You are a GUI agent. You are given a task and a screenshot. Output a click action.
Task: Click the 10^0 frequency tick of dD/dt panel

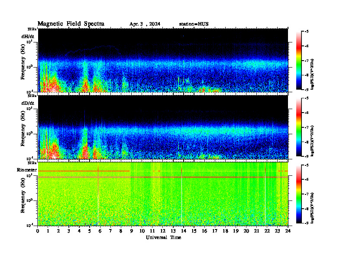coord(30,133)
